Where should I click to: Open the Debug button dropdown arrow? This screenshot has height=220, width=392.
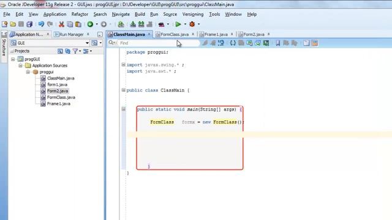point(198,24)
